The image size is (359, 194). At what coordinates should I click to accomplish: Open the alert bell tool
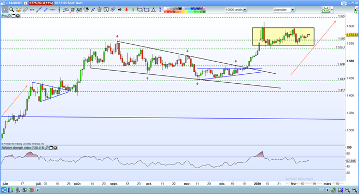click(x=18, y=10)
